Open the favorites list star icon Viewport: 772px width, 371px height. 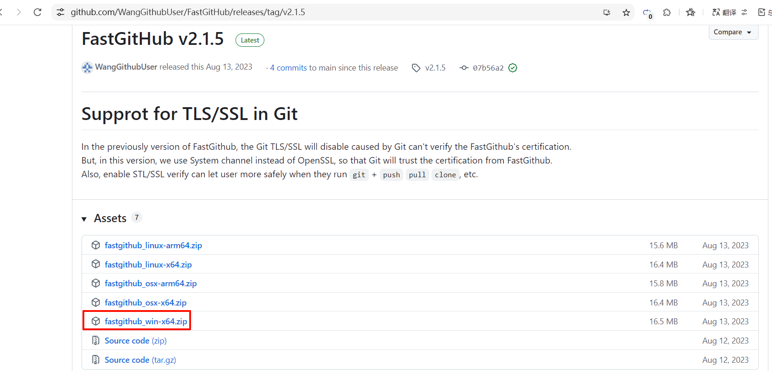[690, 12]
